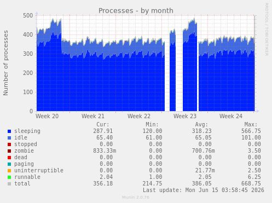The height and width of the screenshot is (203, 272).
Task: Click the dead legend color swatch
Action: pyautogui.click(x=9, y=158)
